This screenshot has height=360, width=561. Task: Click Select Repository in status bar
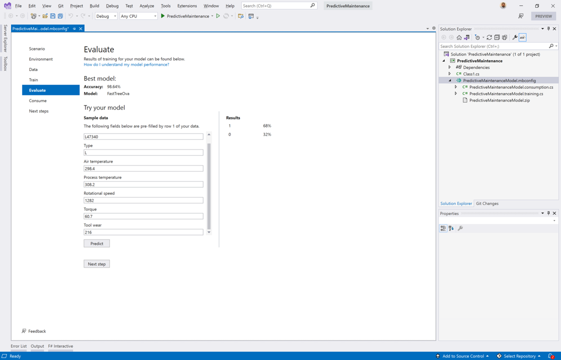click(x=518, y=356)
